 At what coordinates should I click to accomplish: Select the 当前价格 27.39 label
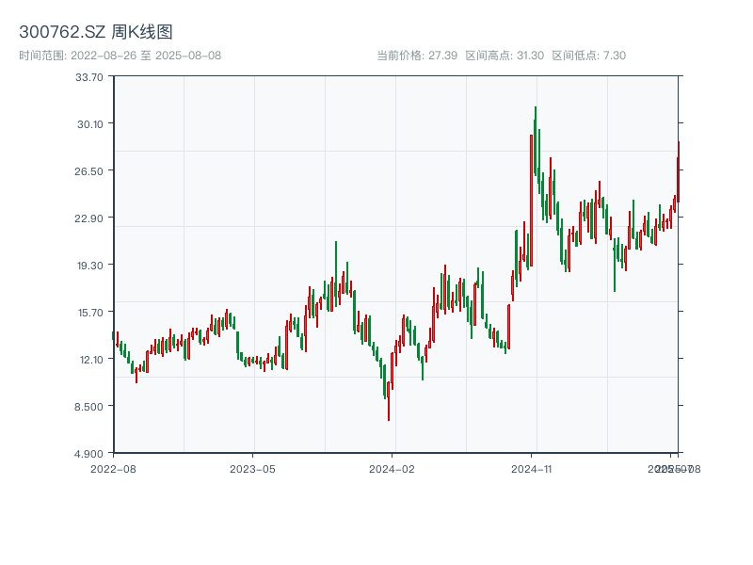tap(417, 56)
